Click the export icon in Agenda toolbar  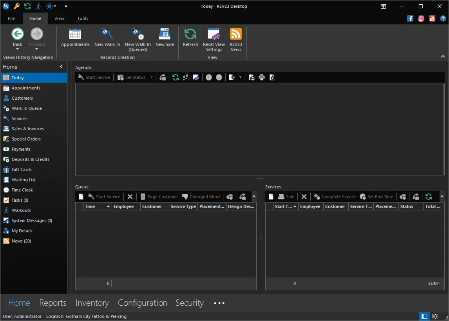232,77
